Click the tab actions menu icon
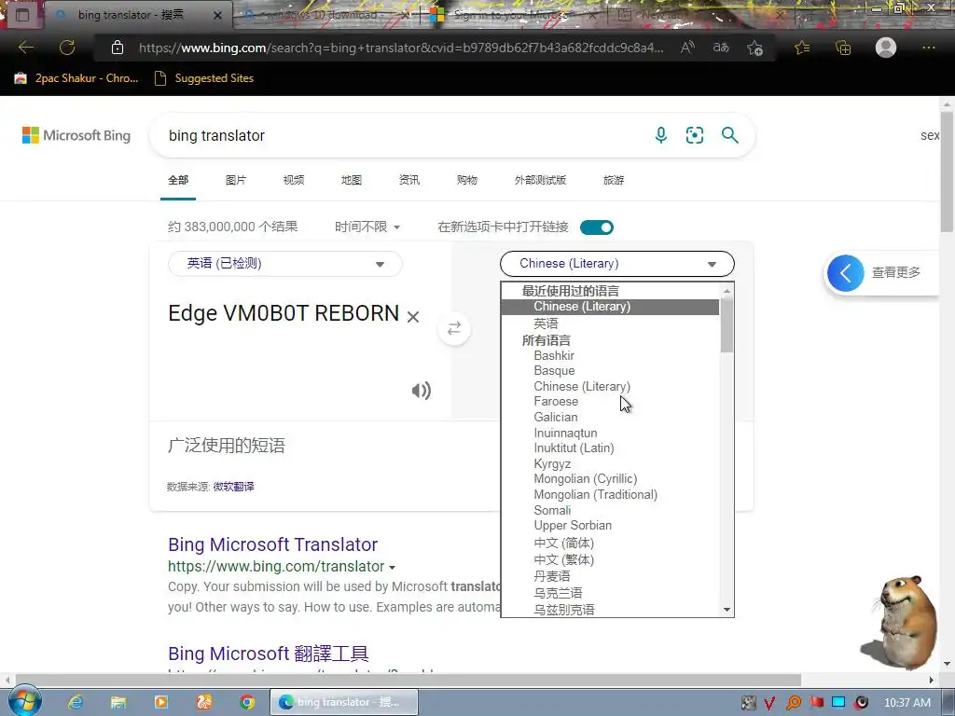Screen dimensions: 955x716 [22, 15]
